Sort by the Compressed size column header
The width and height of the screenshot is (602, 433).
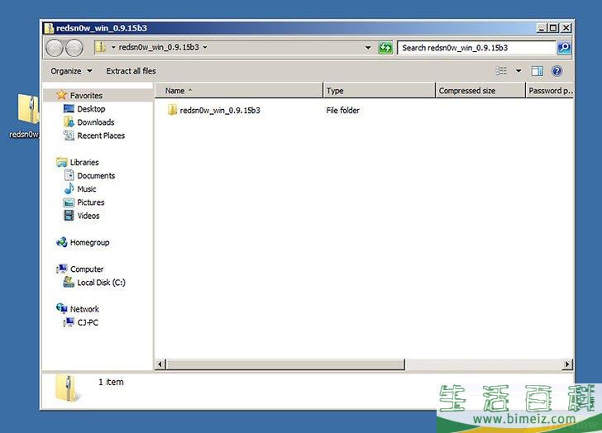(x=480, y=91)
